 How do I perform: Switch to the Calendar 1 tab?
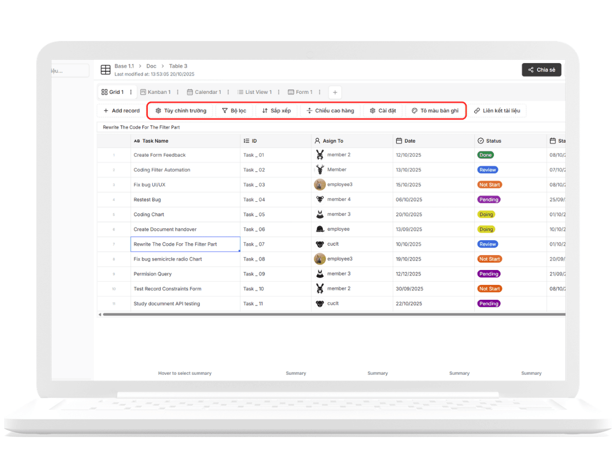click(204, 92)
